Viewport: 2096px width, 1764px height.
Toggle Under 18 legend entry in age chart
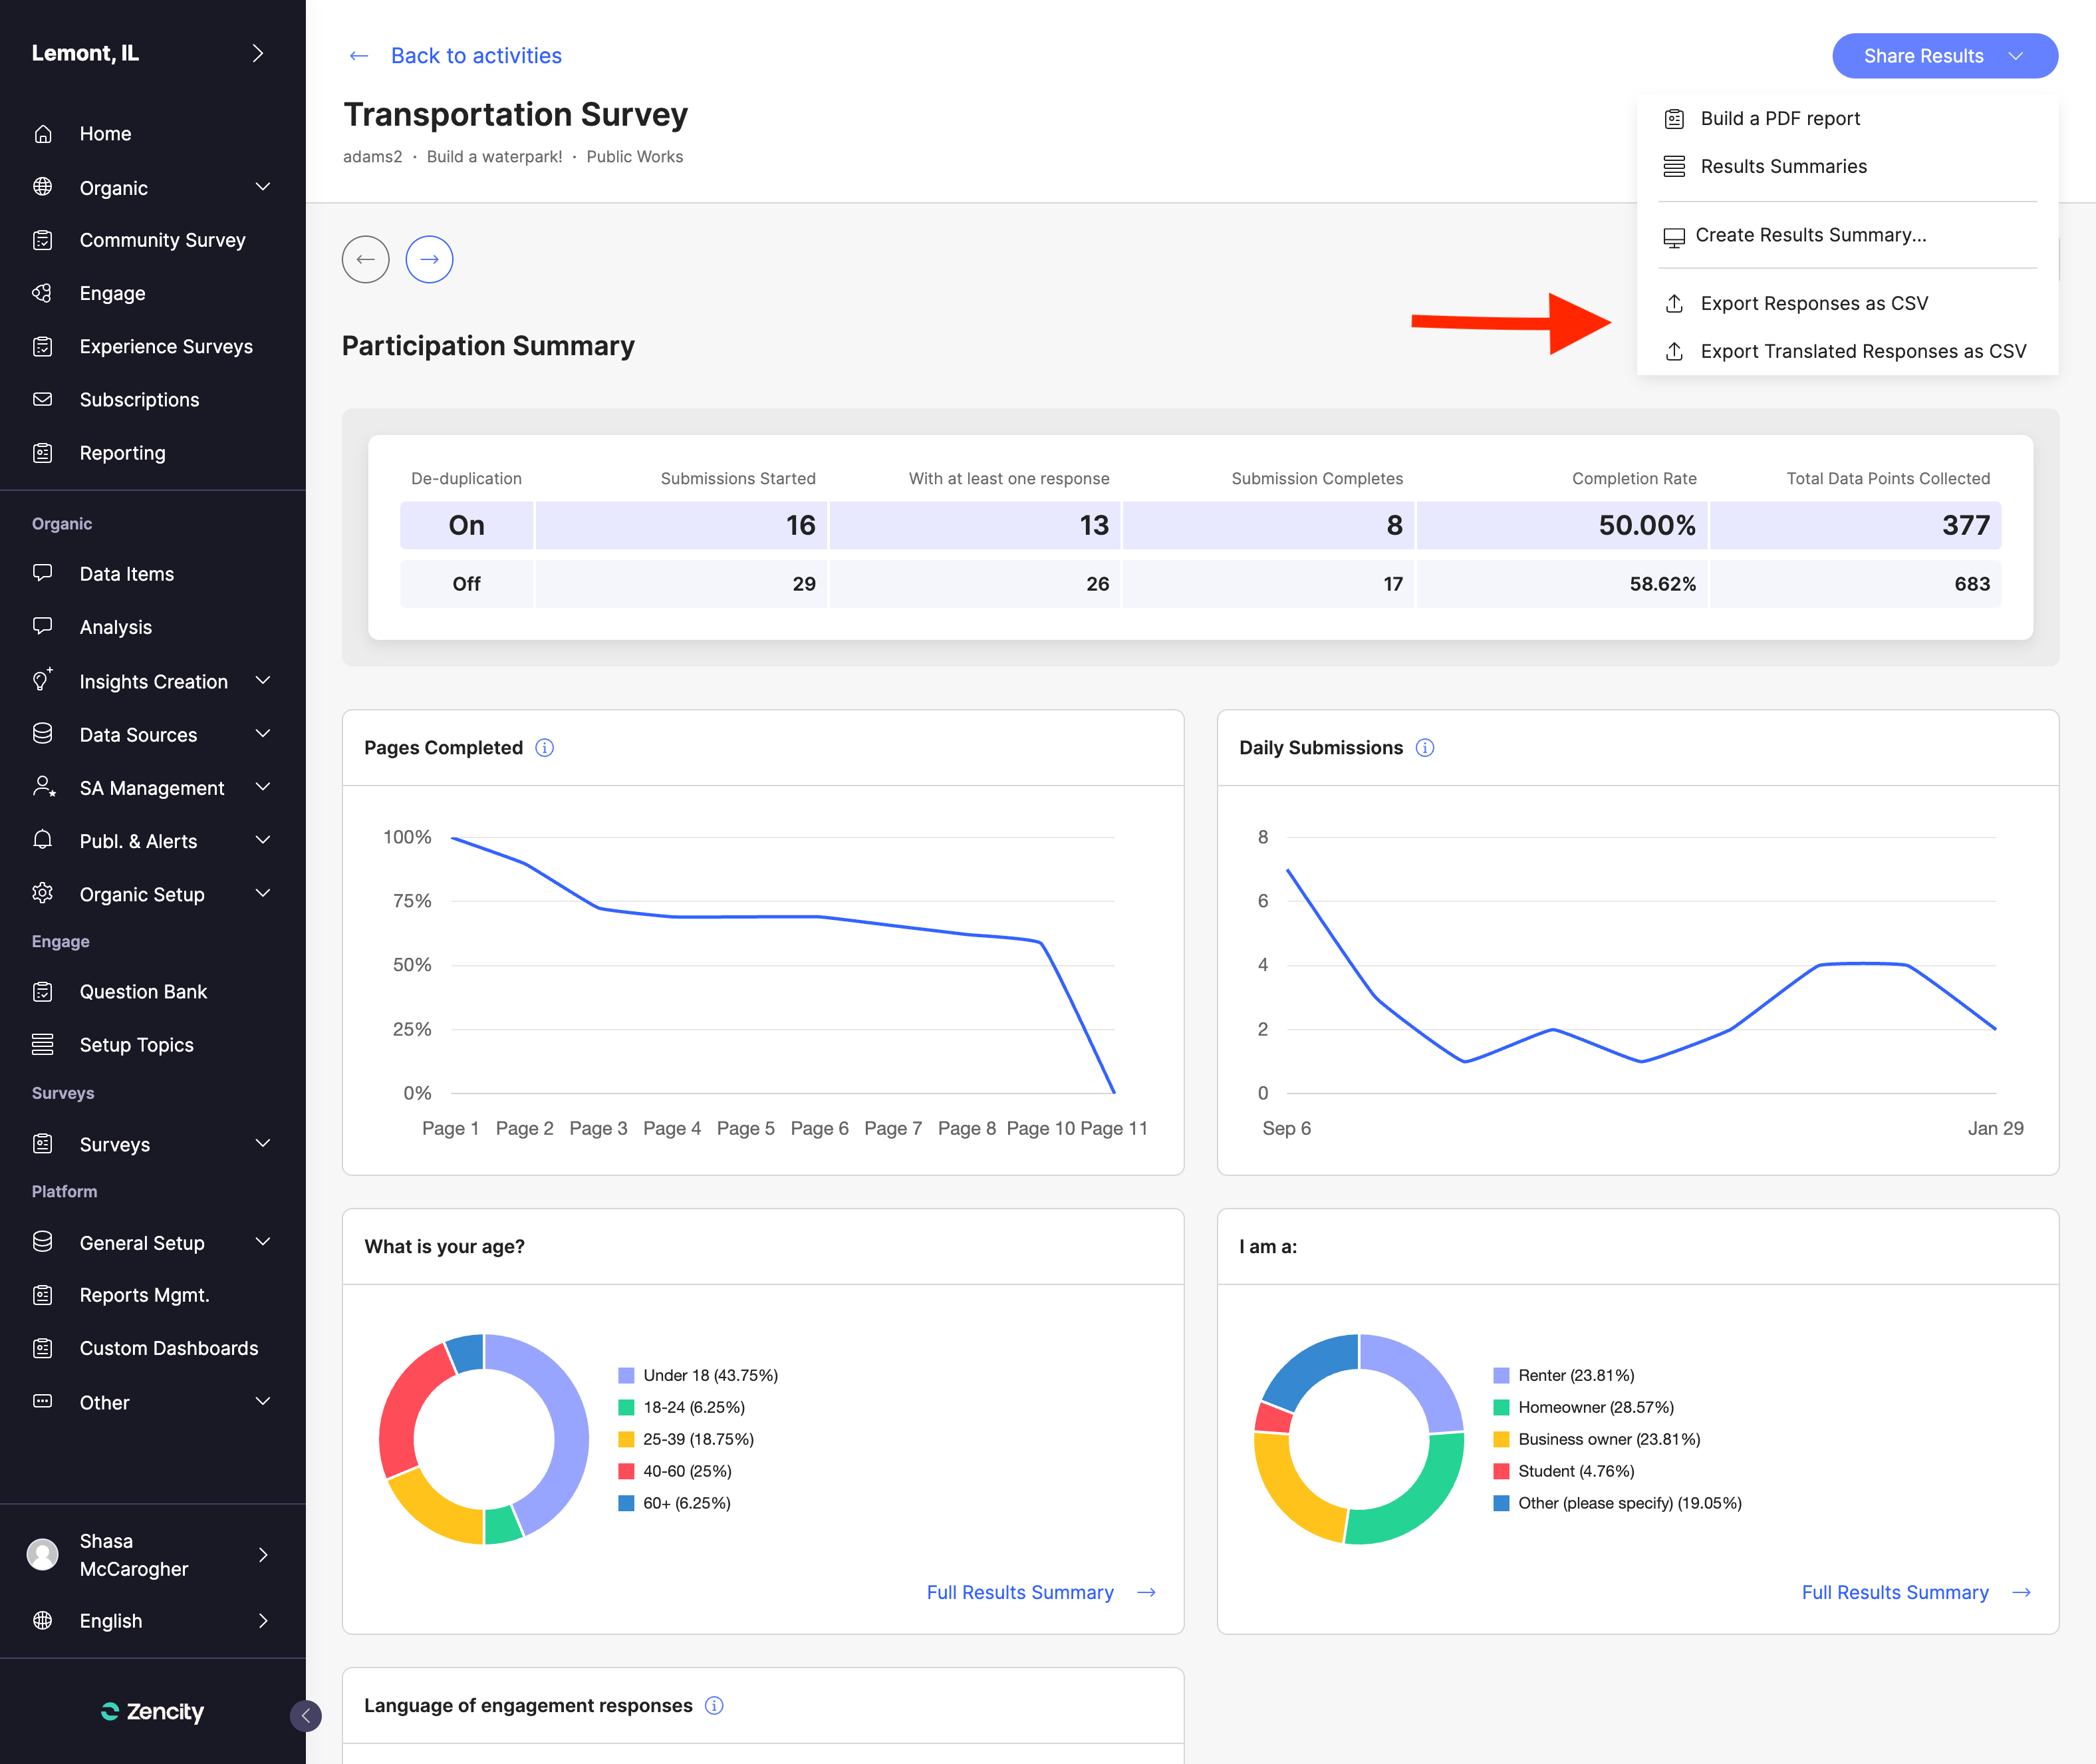(710, 1375)
